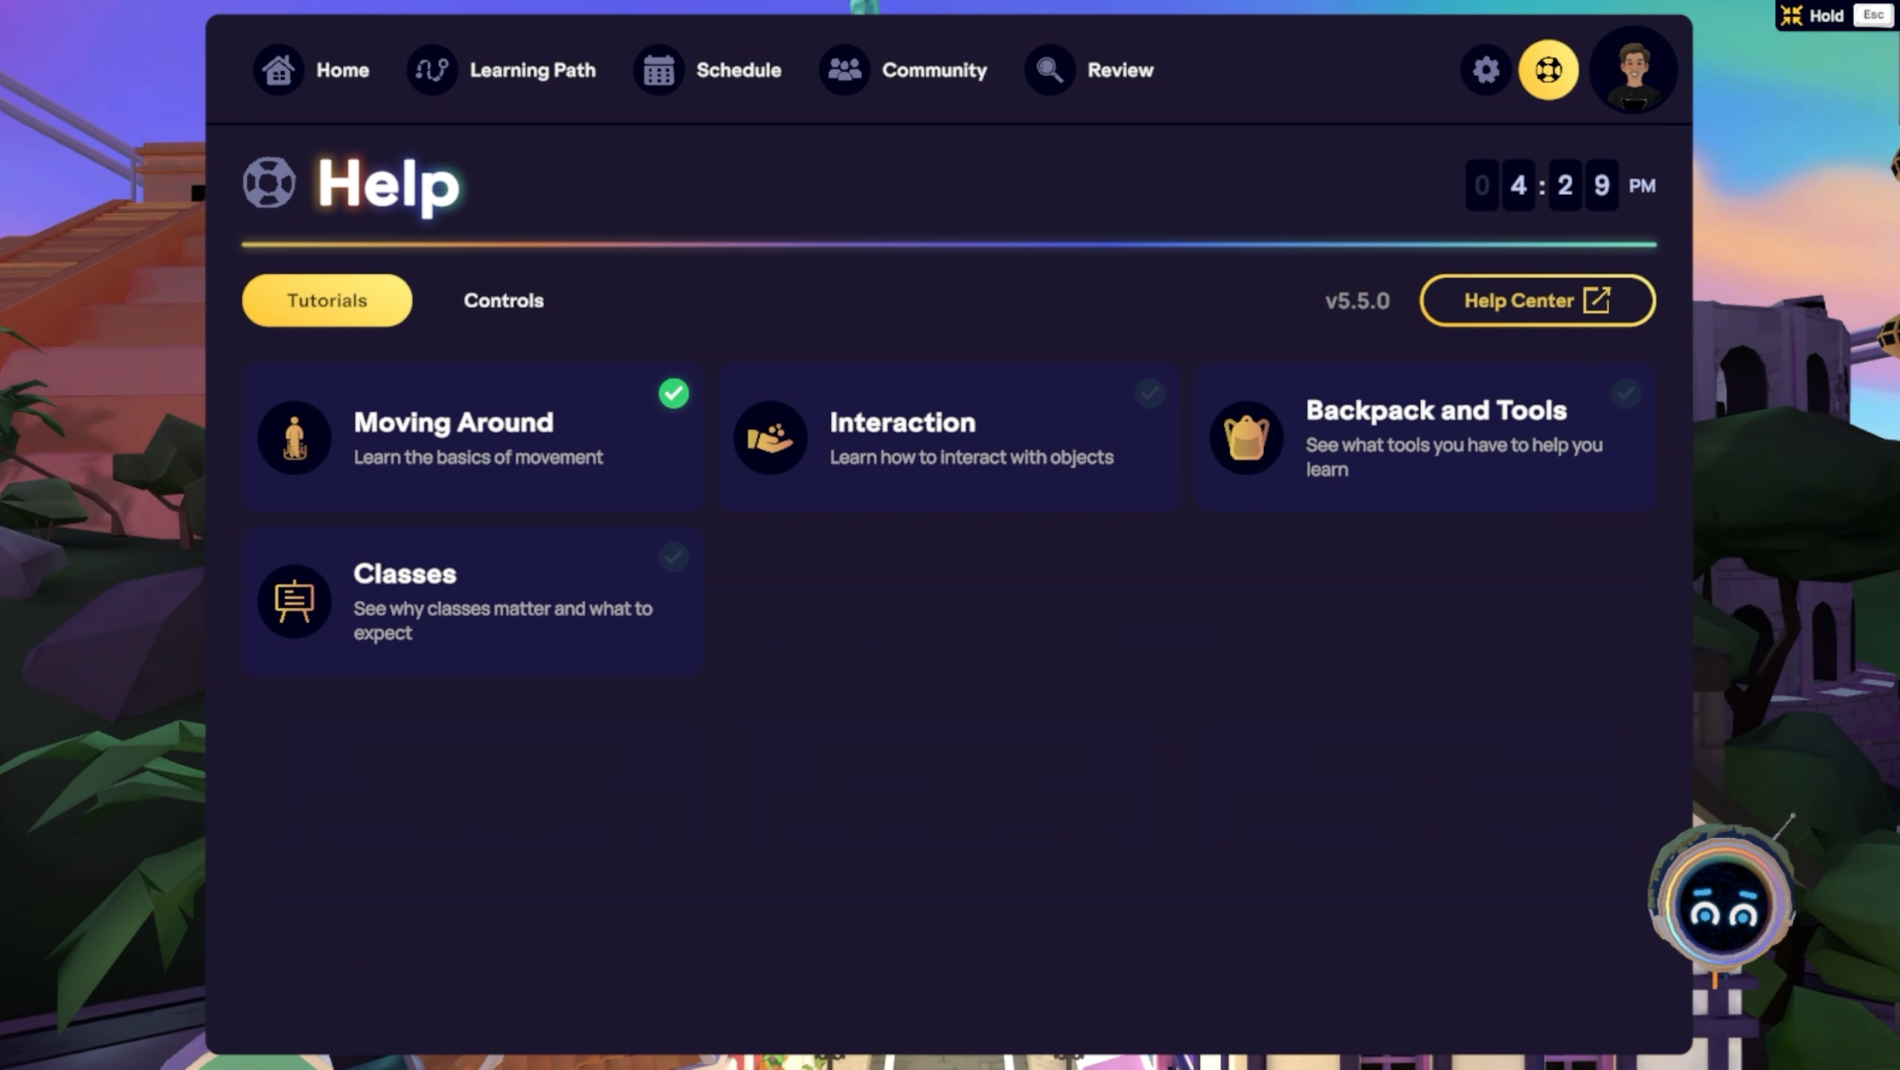
Task: Click the yellow lifebuoy help icon
Action: click(x=1548, y=70)
